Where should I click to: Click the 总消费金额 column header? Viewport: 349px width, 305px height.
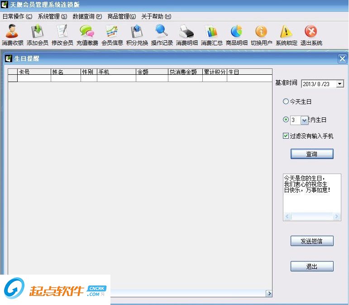pos(185,72)
